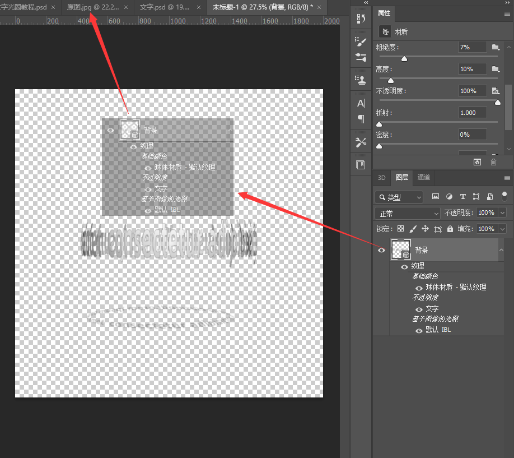Switch to the 通道 tab
Image resolution: width=514 pixels, height=458 pixels.
(423, 177)
